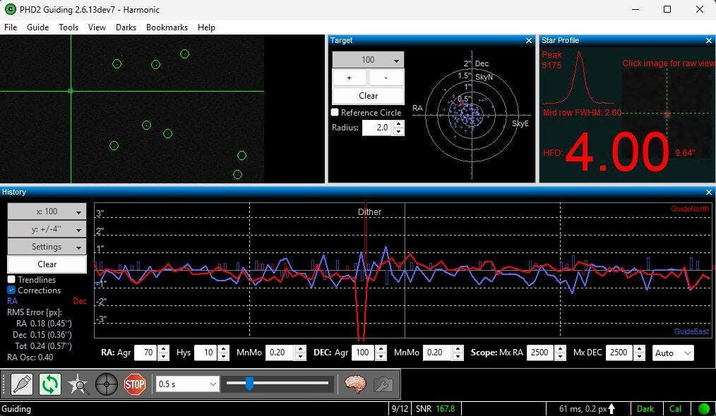Open the Bookmarks menu
Image resolution: width=716 pixels, height=416 pixels.
point(167,27)
